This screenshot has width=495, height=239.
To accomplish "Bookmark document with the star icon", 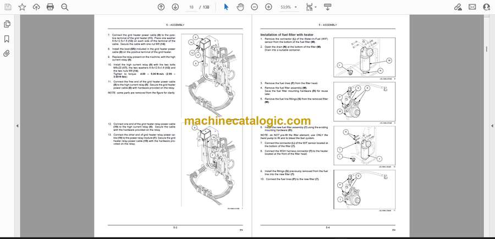I will 22,7.
